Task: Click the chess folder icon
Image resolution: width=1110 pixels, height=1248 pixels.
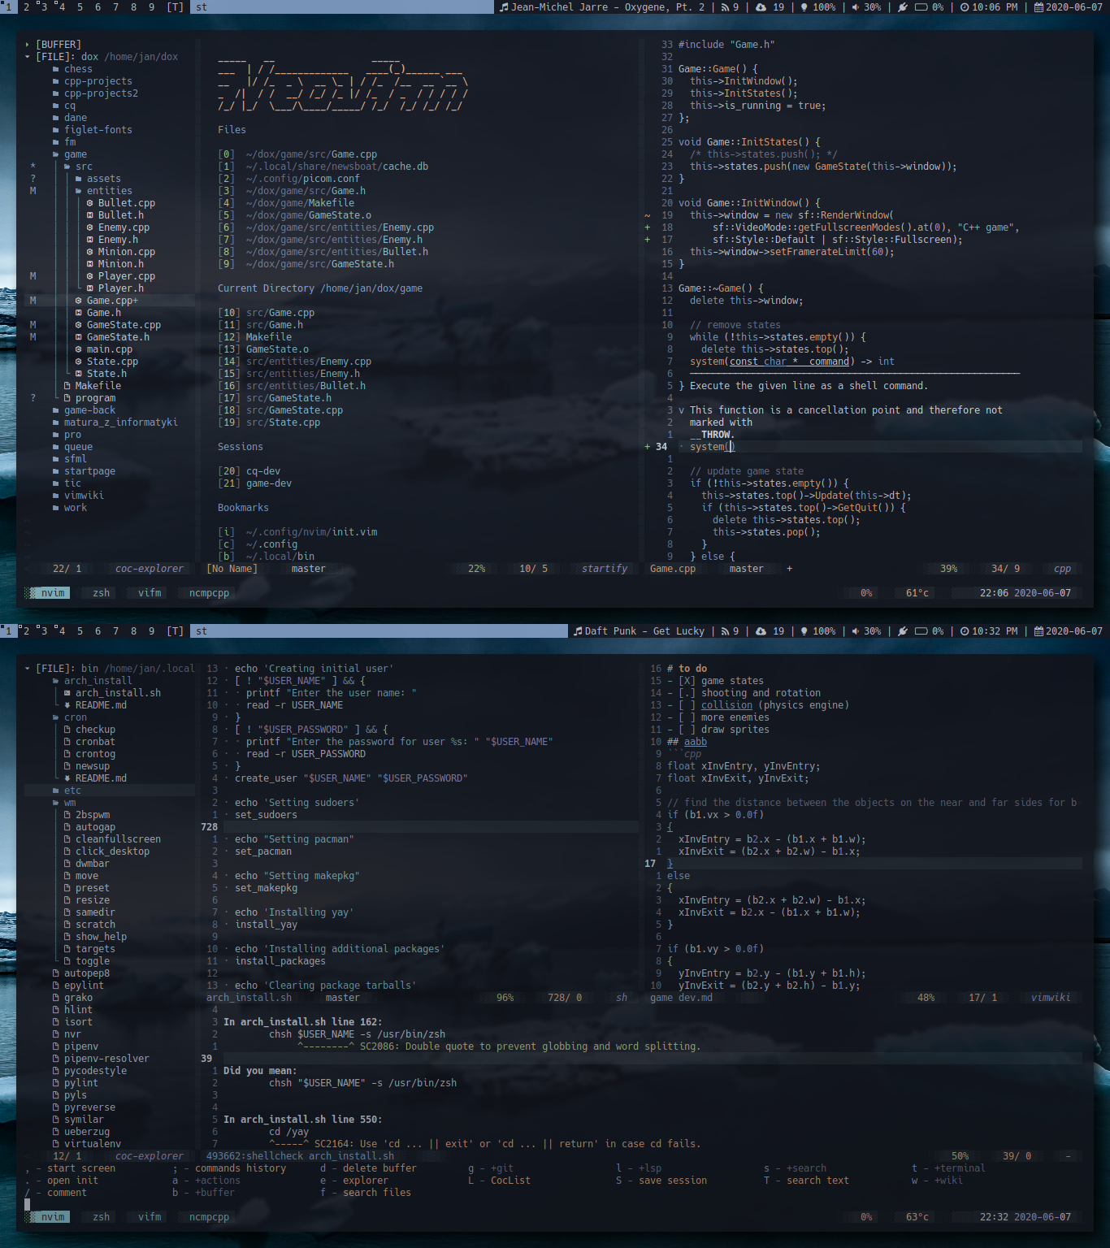Action: [x=56, y=69]
